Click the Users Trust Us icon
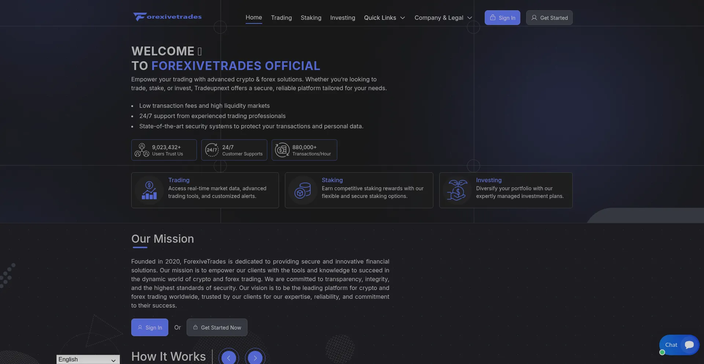 [142, 150]
